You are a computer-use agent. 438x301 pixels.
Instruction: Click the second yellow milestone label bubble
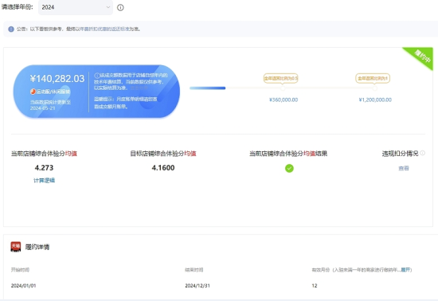[x=373, y=79]
